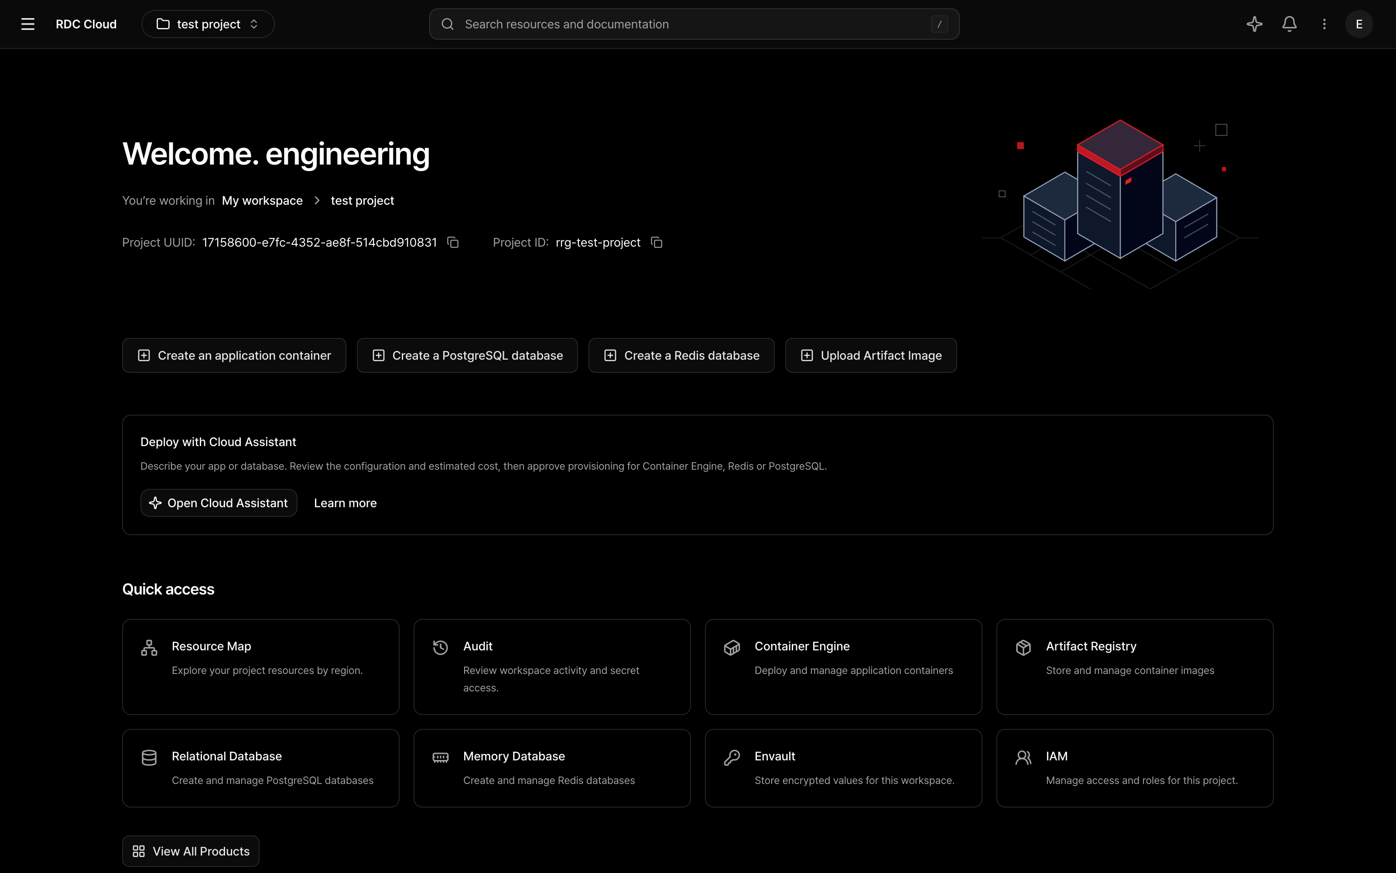Open the Resource Map card
The width and height of the screenshot is (1396, 873).
[261, 667]
